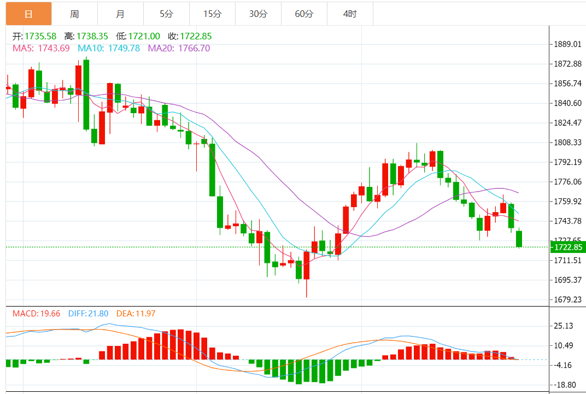
Task: Click the 1759.92 price axis label
Action: coord(567,201)
